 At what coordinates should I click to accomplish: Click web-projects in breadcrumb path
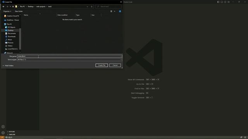click(41, 7)
